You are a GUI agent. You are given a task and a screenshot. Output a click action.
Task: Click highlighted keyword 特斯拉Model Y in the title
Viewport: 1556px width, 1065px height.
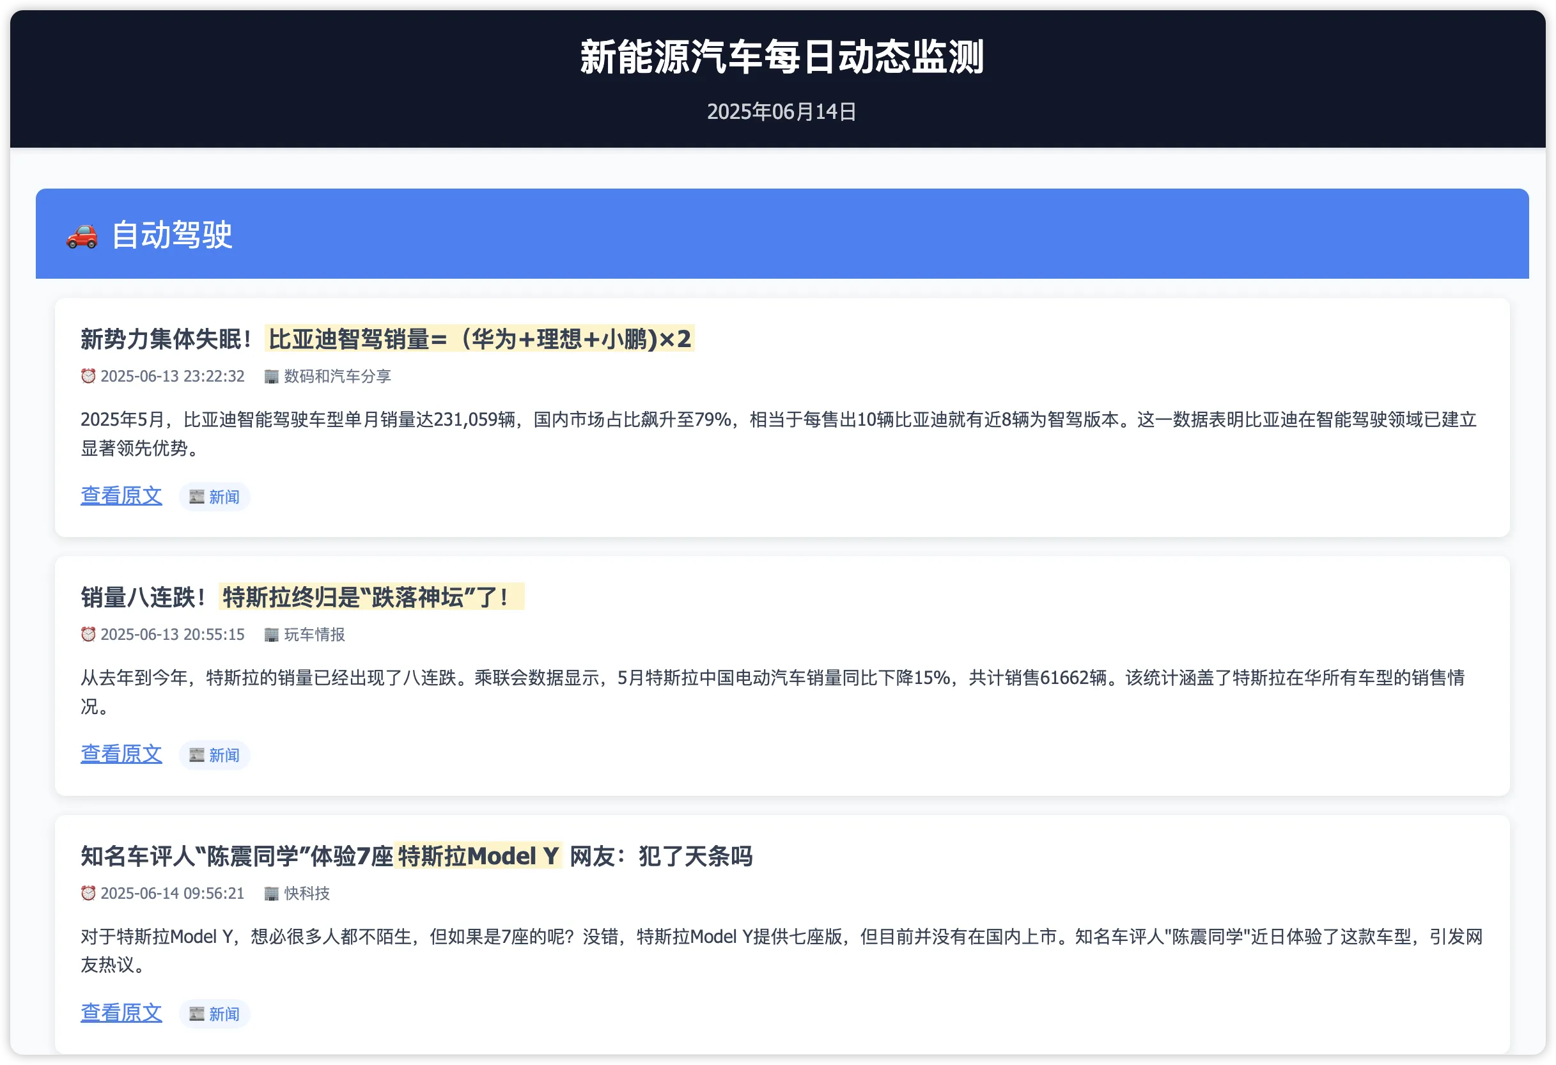[x=478, y=856]
